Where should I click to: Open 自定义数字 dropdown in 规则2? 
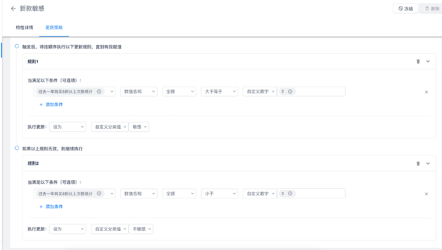point(260,194)
